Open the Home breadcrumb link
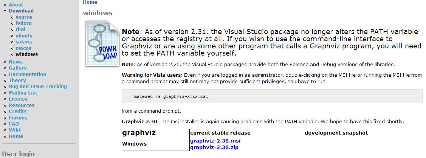 [x=90, y=2]
